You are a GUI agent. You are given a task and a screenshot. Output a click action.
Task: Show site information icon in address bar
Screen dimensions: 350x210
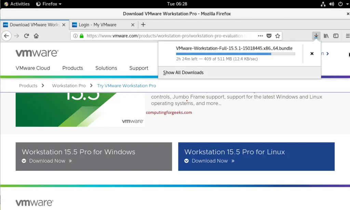point(76,36)
